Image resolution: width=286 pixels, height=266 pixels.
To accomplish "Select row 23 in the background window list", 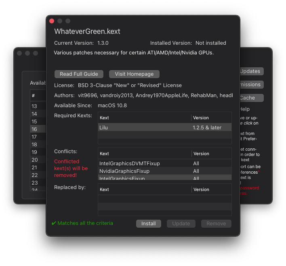I will (38, 183).
